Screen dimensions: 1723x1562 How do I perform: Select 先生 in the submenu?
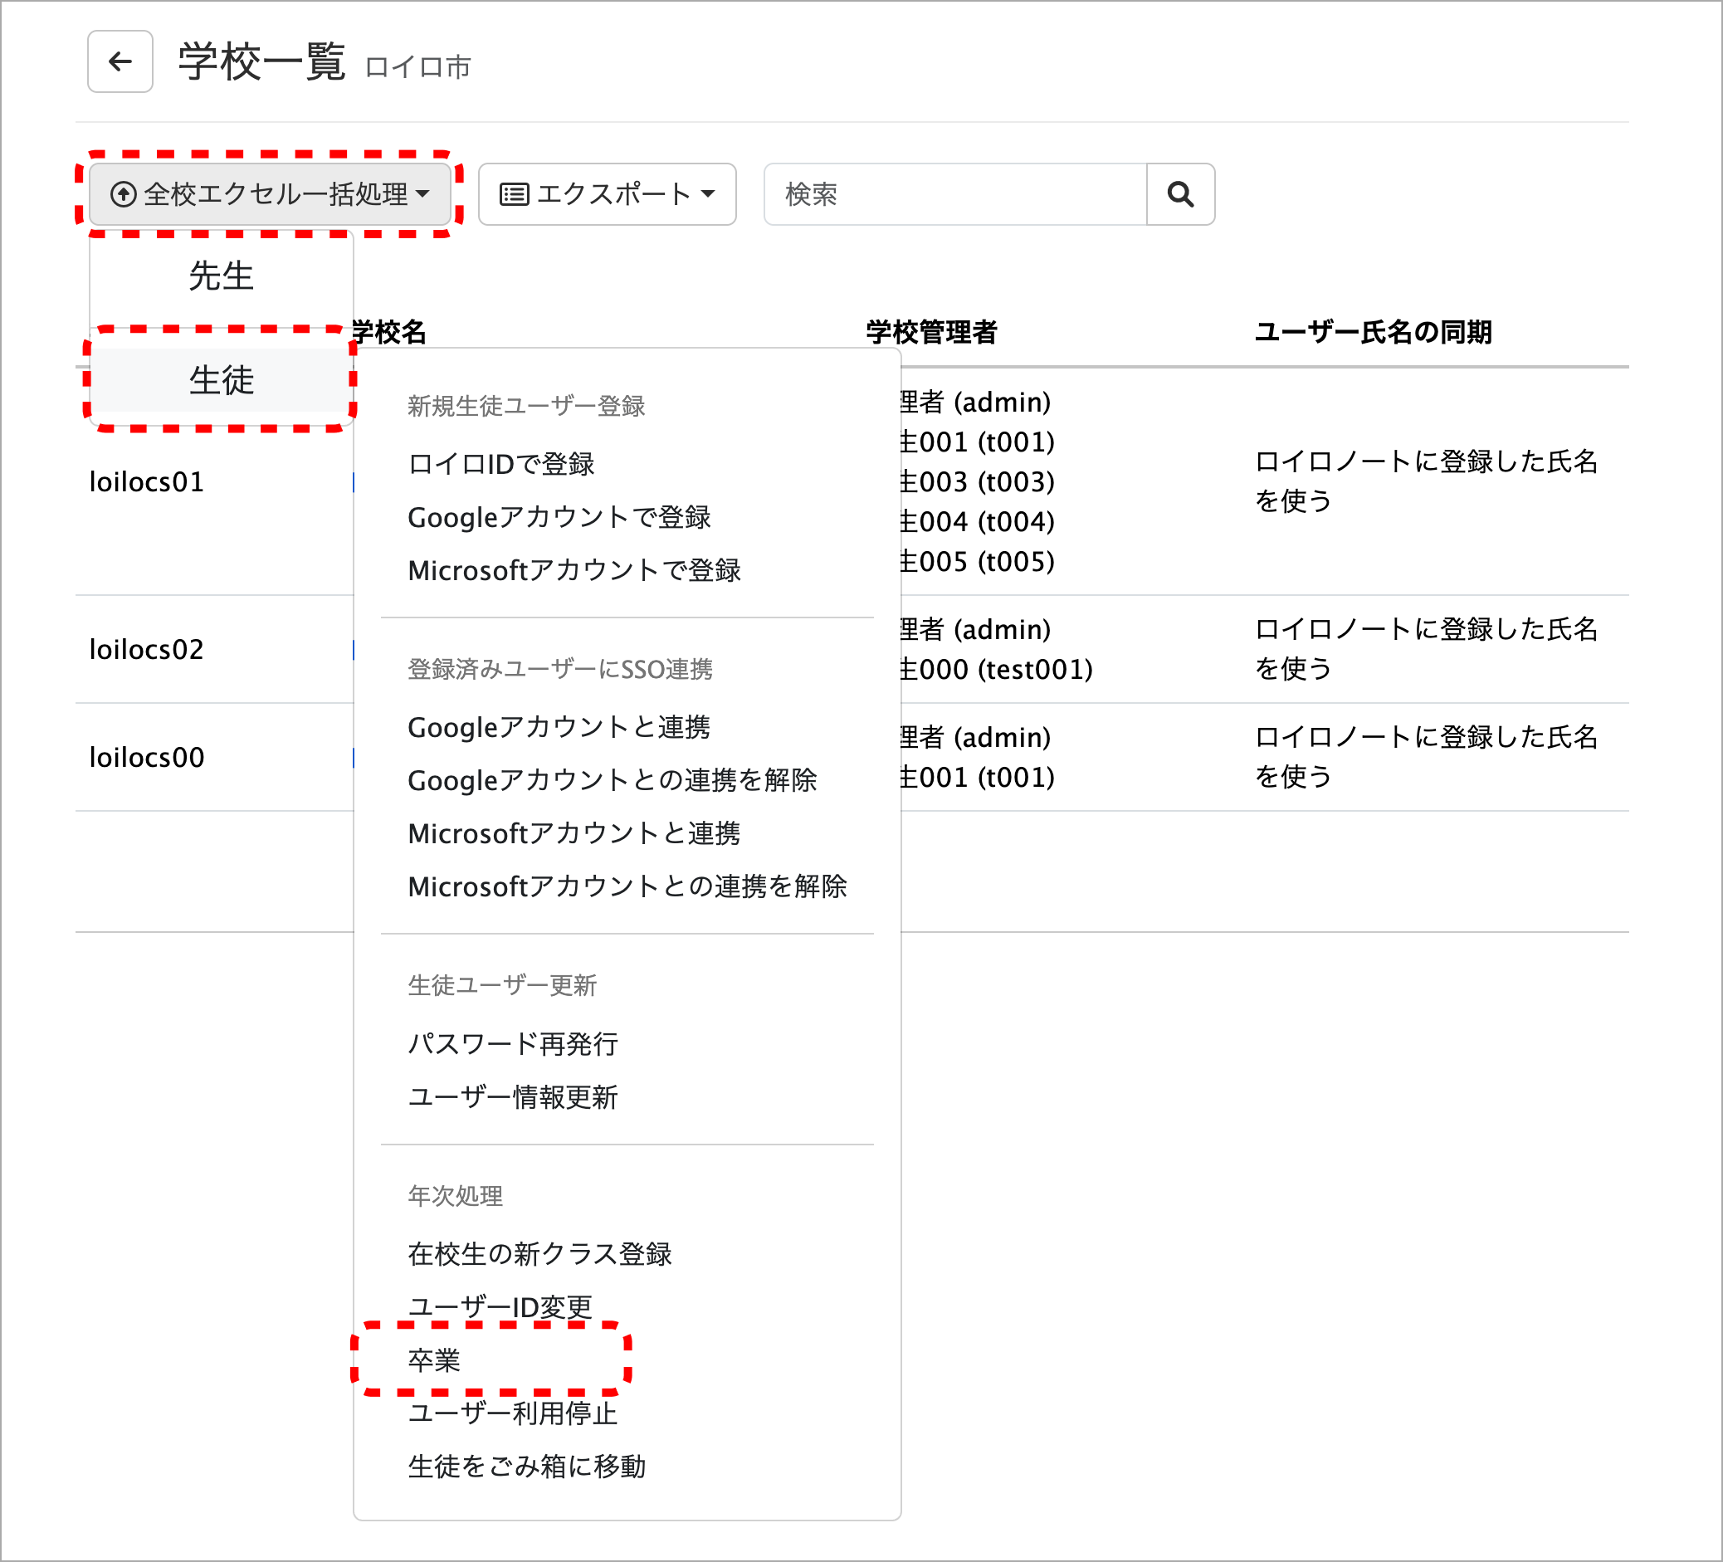point(221,276)
